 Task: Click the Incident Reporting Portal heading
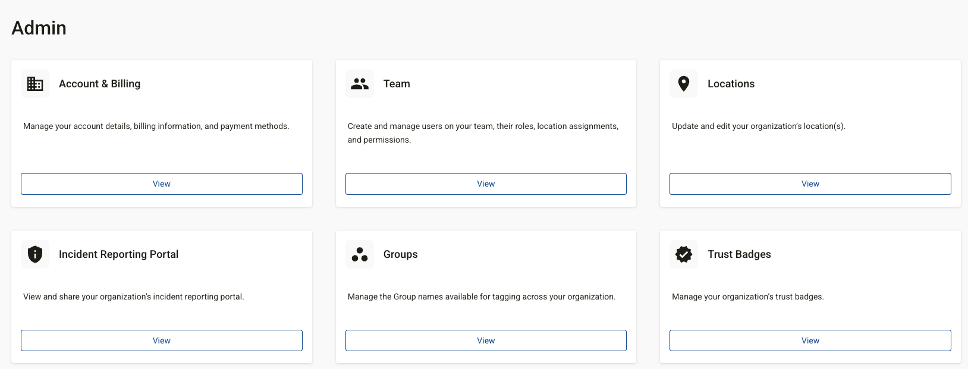(118, 254)
